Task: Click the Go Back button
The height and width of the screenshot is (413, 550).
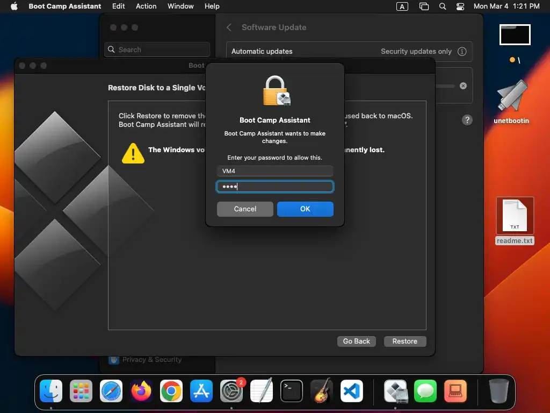Action: click(x=357, y=341)
